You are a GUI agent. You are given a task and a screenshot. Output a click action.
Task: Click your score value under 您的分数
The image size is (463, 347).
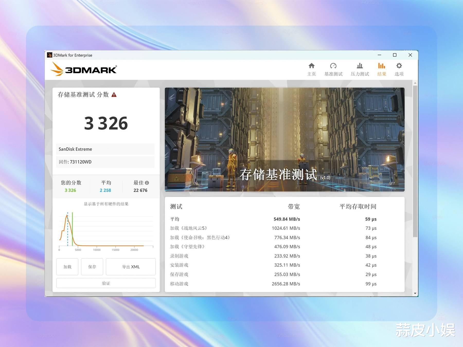point(70,190)
